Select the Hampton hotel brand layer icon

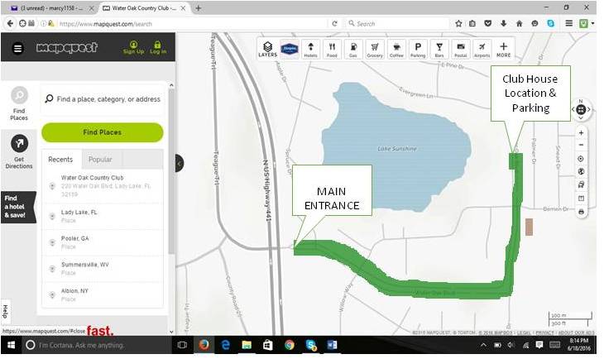(x=290, y=50)
